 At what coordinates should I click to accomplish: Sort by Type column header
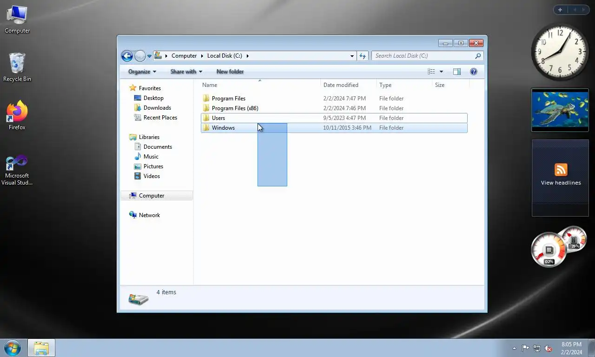404,85
